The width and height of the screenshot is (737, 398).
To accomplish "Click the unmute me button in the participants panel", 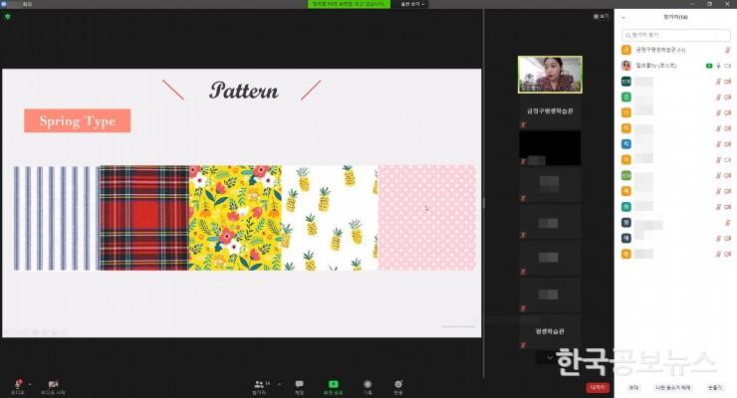I will point(673,387).
